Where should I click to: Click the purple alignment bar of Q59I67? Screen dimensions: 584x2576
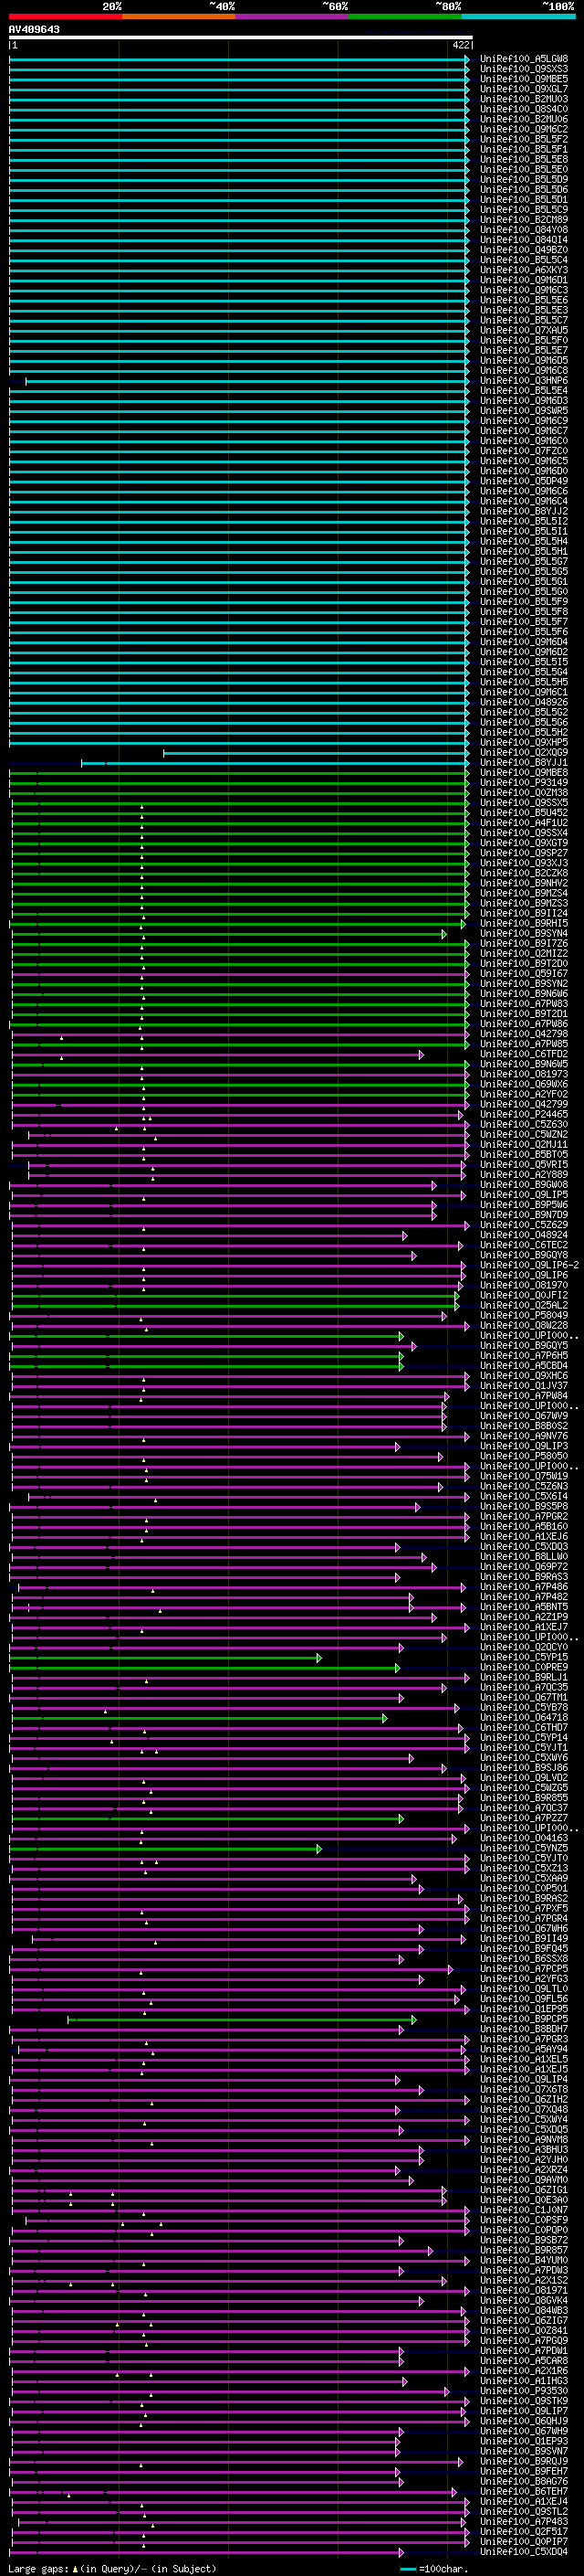[240, 974]
